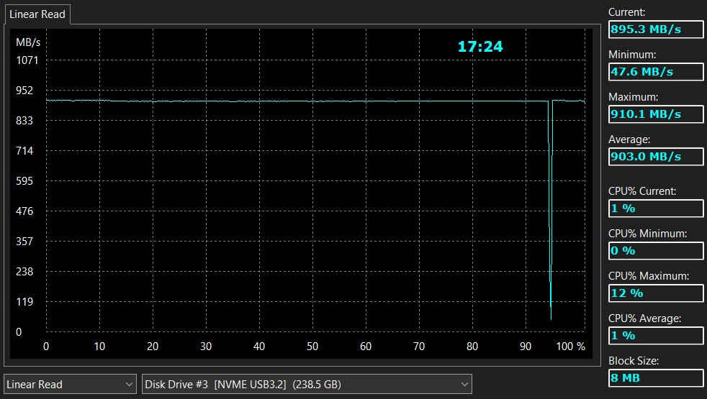The image size is (707, 399).
Task: Select the Maximum speed value 910.1 MB/s
Action: click(656, 114)
